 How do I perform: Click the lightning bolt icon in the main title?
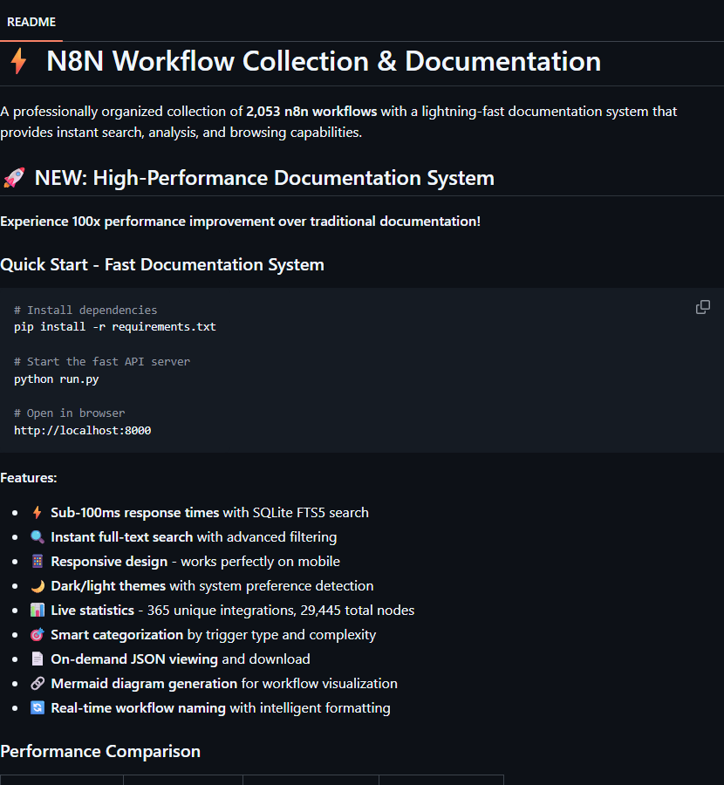(x=19, y=61)
